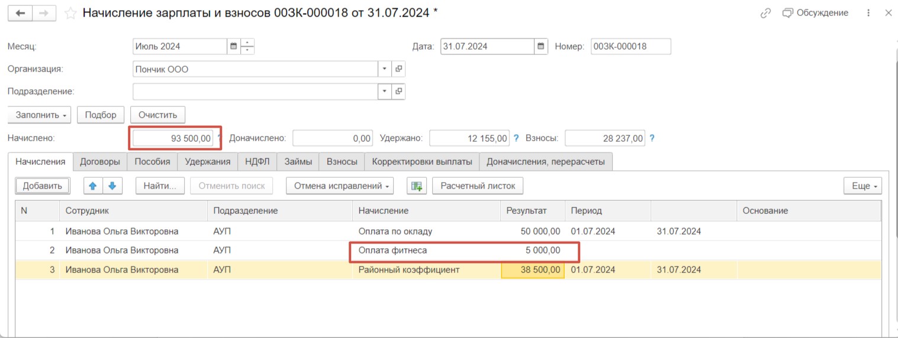Click the Найти... button

coord(160,186)
